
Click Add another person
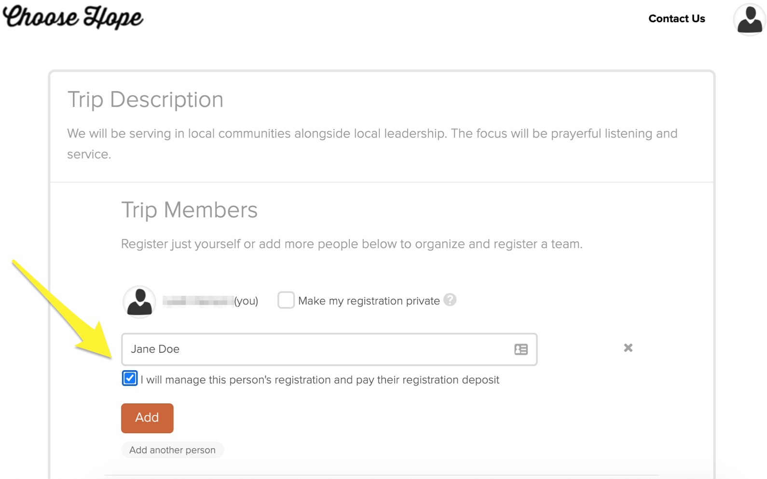(172, 450)
